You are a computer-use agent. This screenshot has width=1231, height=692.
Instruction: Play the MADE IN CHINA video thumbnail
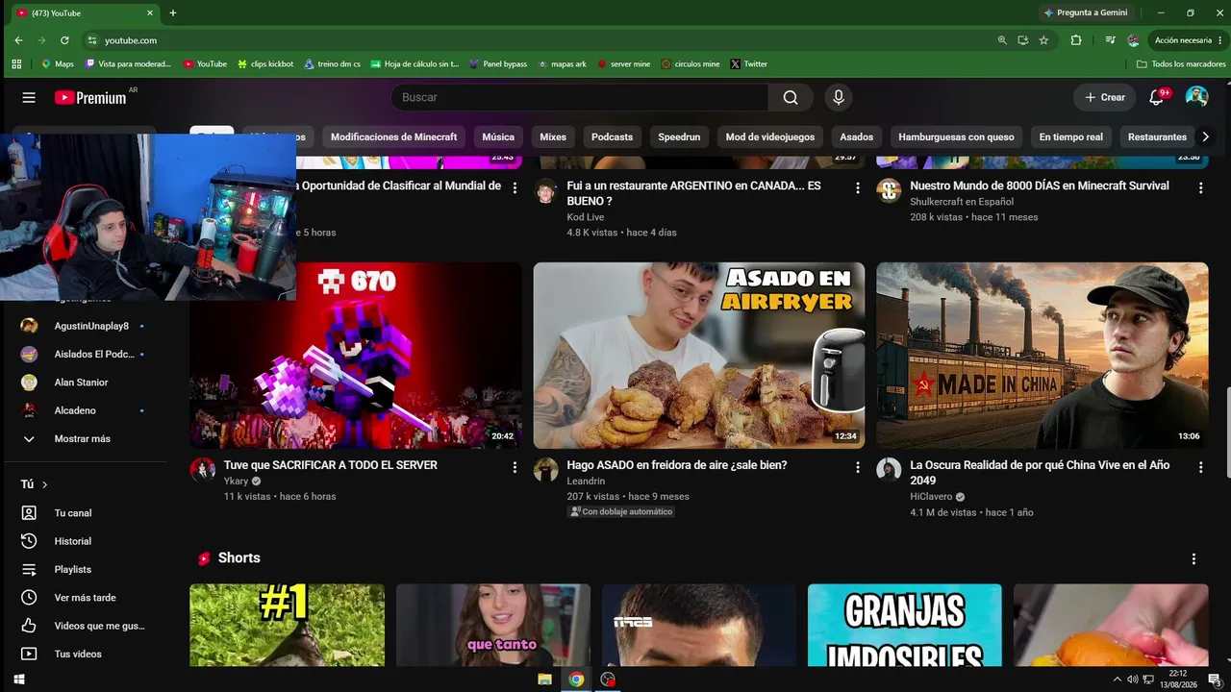click(x=1043, y=356)
